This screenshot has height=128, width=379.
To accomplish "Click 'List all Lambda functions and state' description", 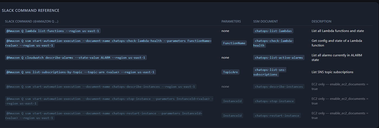I will tap(338, 31).
